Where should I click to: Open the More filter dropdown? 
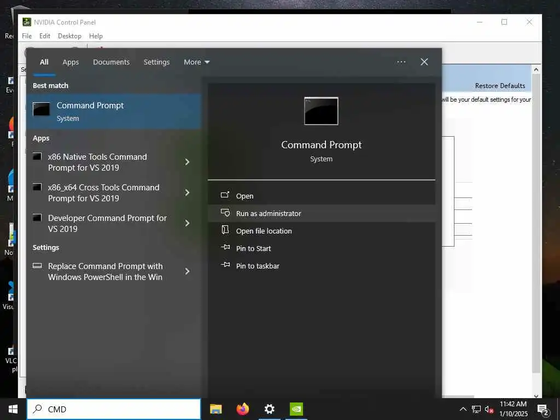click(196, 62)
